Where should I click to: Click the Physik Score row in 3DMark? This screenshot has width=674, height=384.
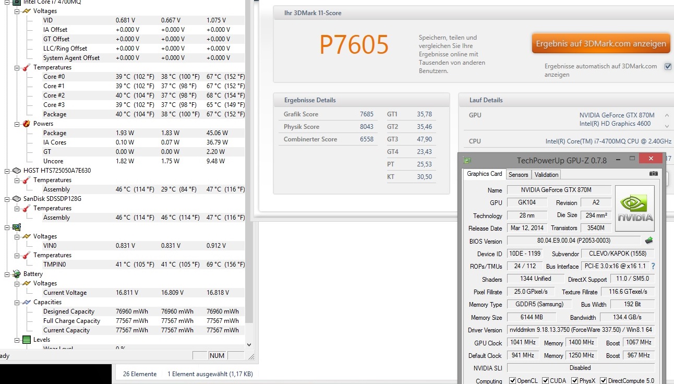329,127
